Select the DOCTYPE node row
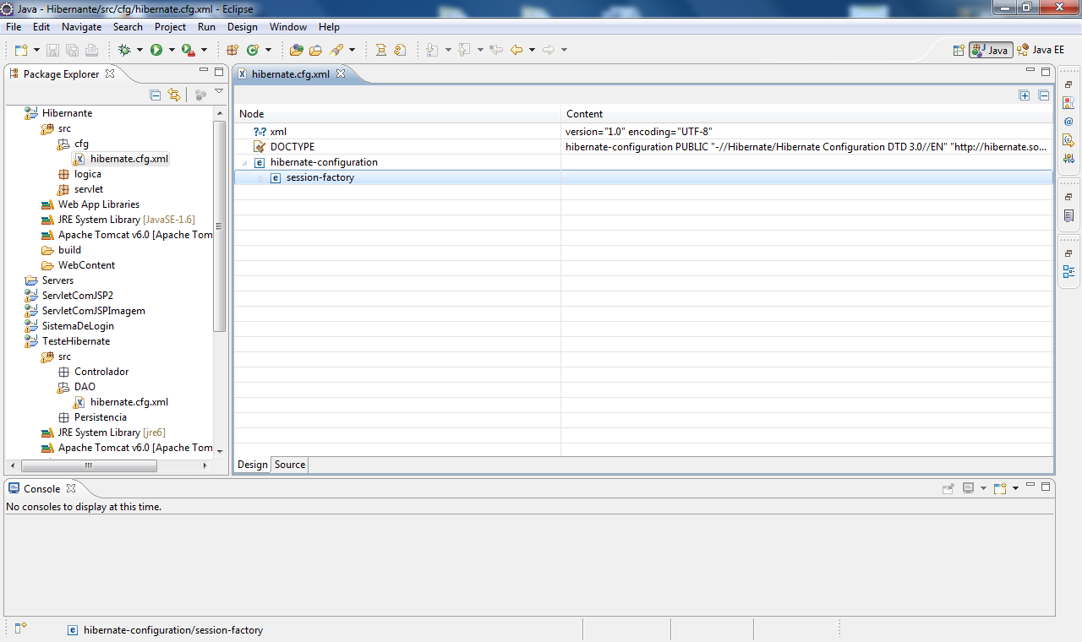 click(642, 147)
